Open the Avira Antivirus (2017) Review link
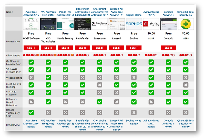The image size is (205, 140). (151, 124)
